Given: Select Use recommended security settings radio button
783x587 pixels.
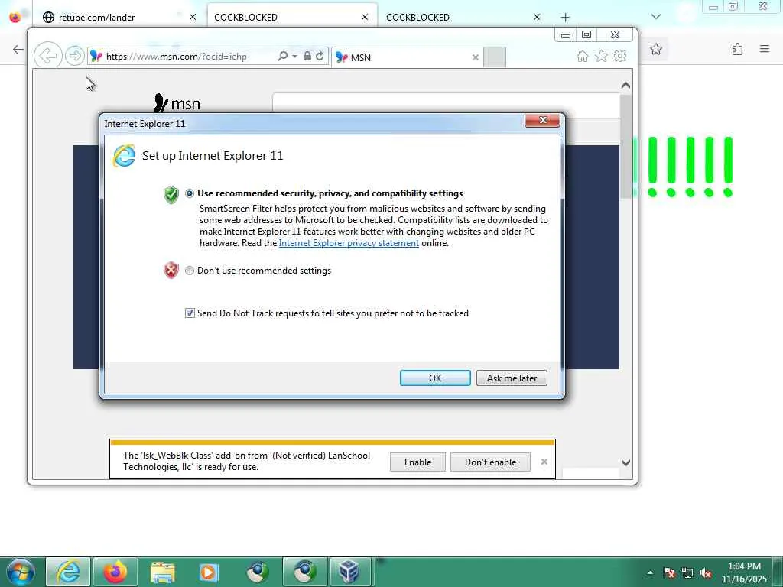Looking at the screenshot, I should (190, 193).
